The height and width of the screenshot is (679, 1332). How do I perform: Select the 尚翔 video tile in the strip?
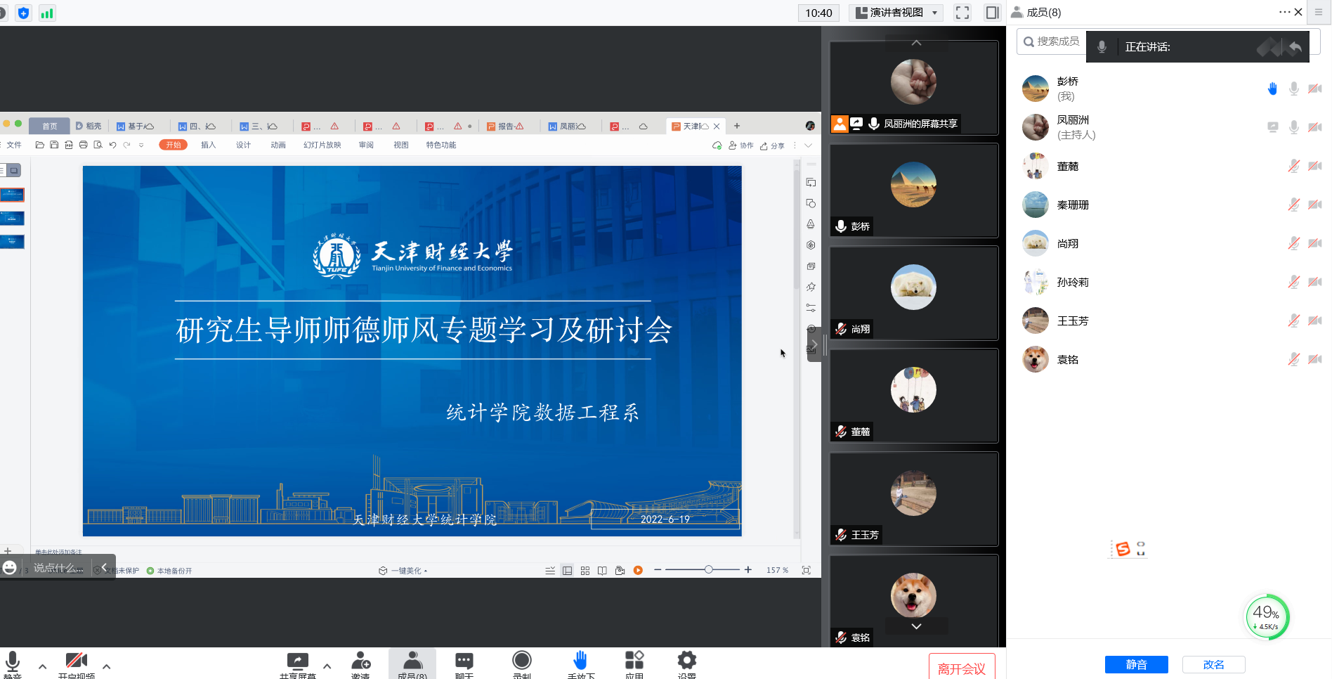(914, 293)
